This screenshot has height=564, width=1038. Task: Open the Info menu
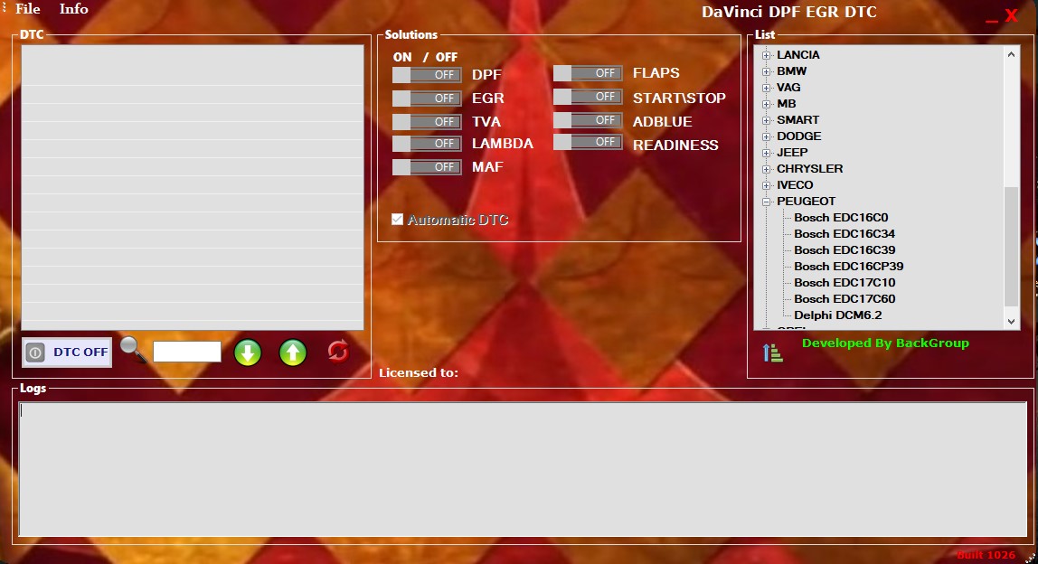tap(72, 9)
